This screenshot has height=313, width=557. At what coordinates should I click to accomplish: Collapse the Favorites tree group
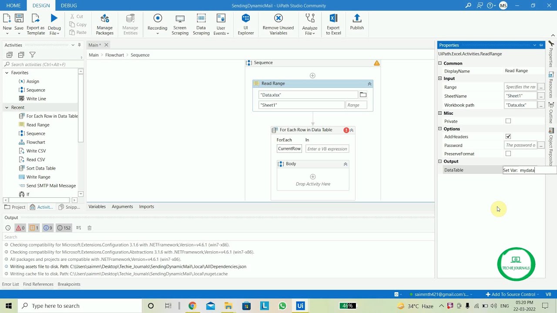tap(7, 73)
